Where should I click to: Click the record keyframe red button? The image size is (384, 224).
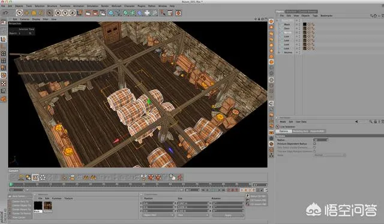coord(229,190)
